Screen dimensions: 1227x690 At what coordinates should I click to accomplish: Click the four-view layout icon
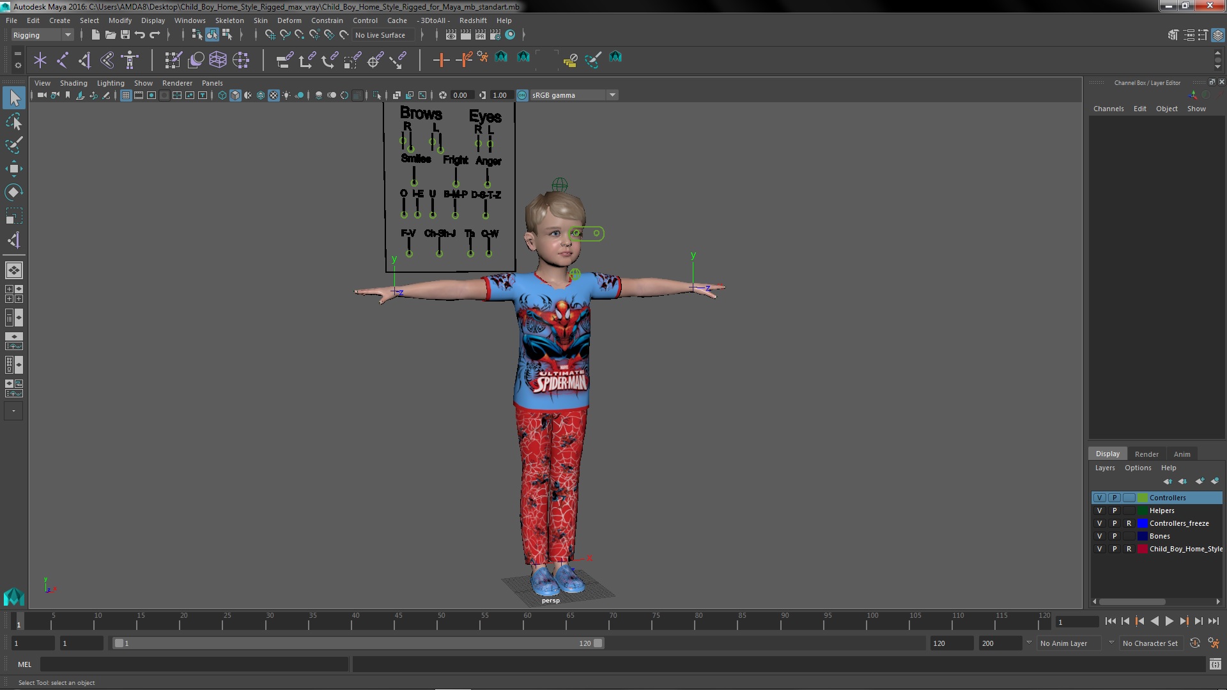pyautogui.click(x=14, y=294)
